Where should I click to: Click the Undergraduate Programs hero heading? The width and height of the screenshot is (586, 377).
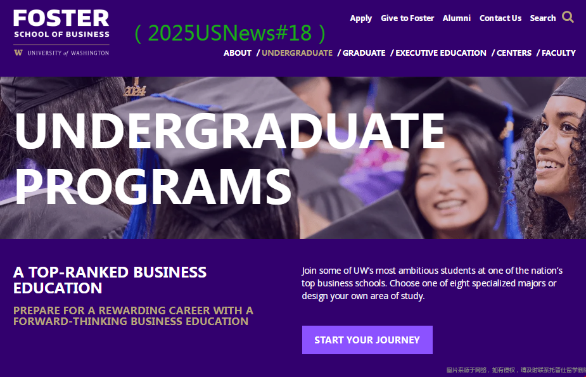(x=230, y=158)
